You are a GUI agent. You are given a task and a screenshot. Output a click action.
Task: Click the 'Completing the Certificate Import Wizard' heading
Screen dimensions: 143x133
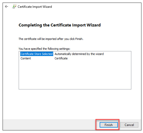60,25
